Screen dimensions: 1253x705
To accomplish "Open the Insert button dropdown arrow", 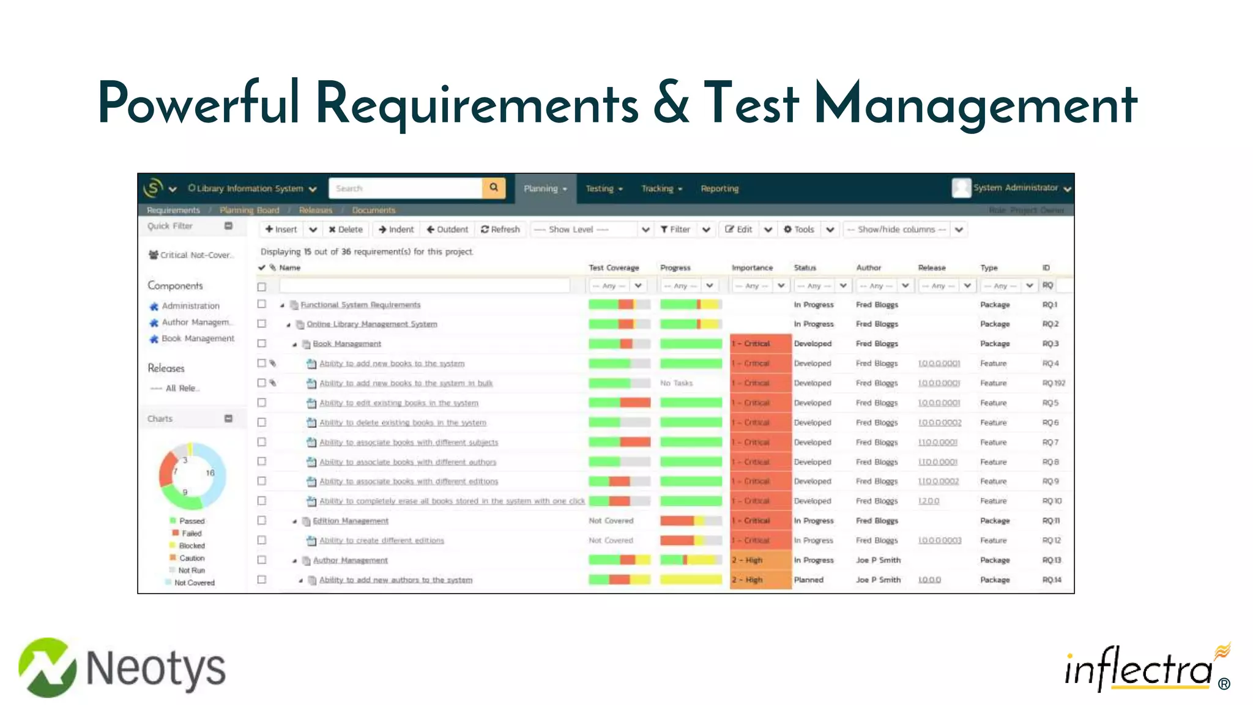I will [313, 229].
